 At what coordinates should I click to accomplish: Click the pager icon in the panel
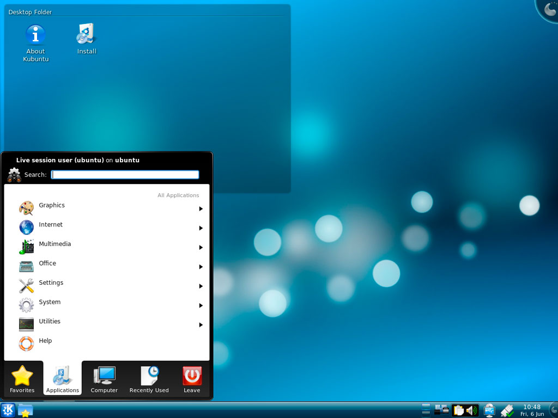coord(426,410)
